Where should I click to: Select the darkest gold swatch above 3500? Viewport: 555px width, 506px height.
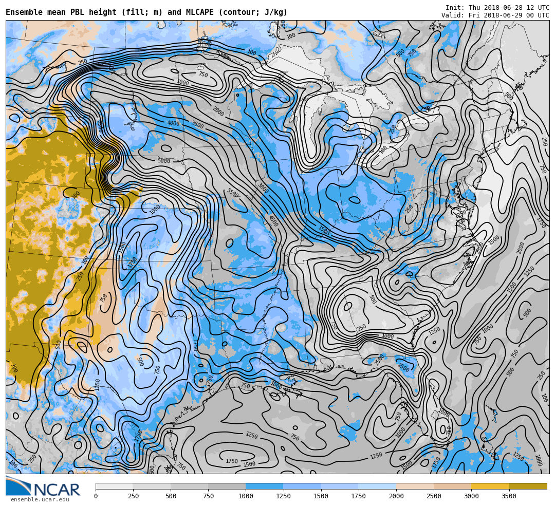point(528,486)
